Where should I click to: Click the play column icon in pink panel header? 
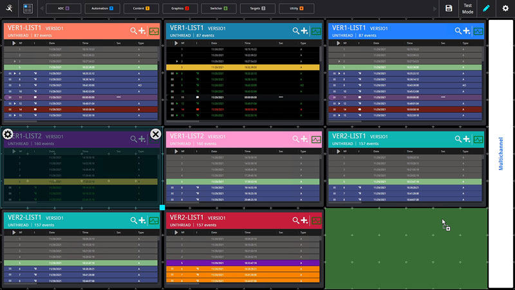pos(176,151)
